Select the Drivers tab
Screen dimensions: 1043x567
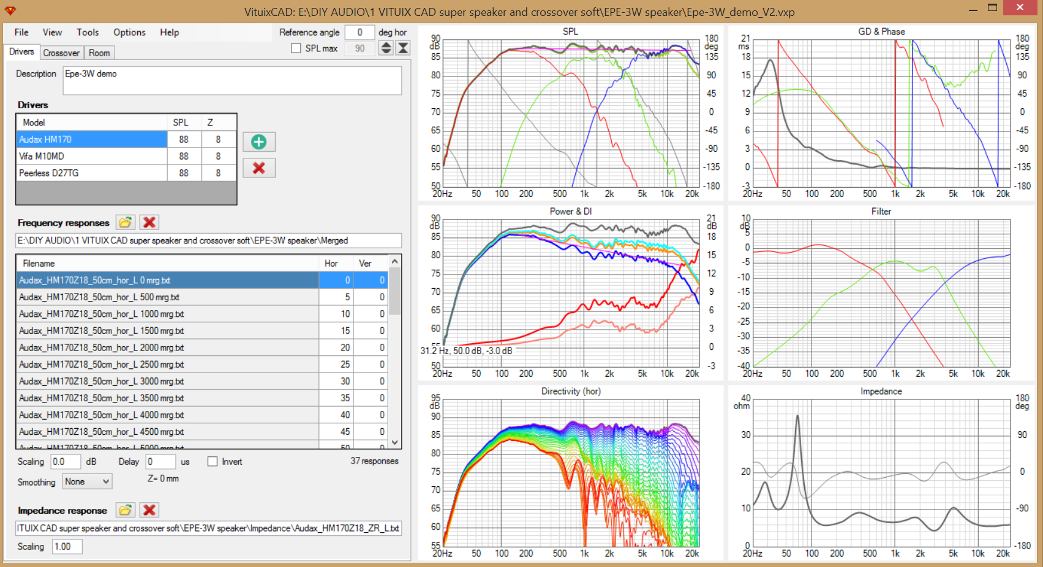click(x=21, y=52)
